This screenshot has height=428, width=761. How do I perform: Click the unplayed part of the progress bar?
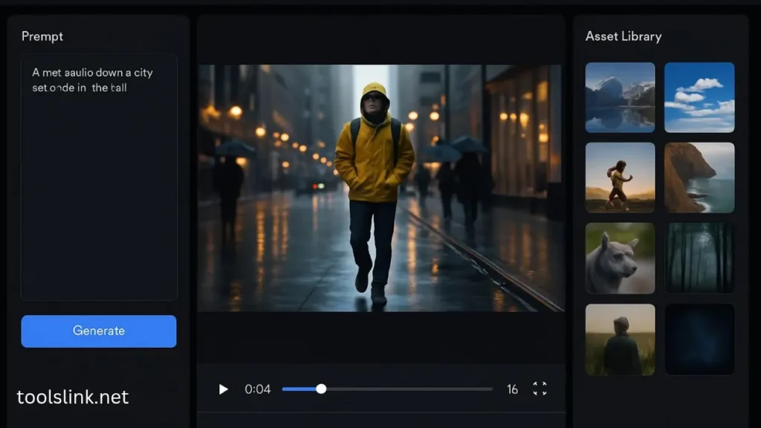pyautogui.click(x=409, y=389)
